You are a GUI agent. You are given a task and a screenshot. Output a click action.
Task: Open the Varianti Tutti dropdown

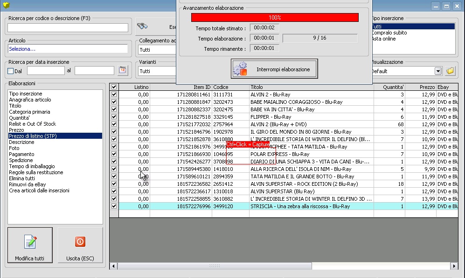(156, 71)
